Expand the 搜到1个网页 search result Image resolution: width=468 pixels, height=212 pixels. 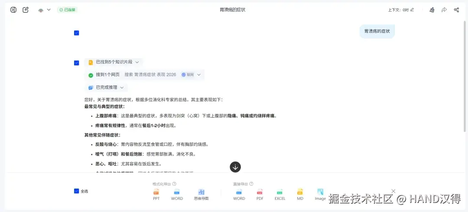(x=144, y=75)
